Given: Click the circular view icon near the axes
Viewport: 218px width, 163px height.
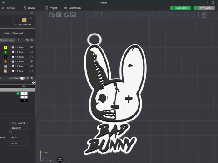Looking at the screenshot, I should click(x=60, y=159).
